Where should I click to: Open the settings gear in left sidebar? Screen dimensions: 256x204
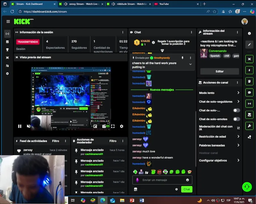[x=7, y=74]
